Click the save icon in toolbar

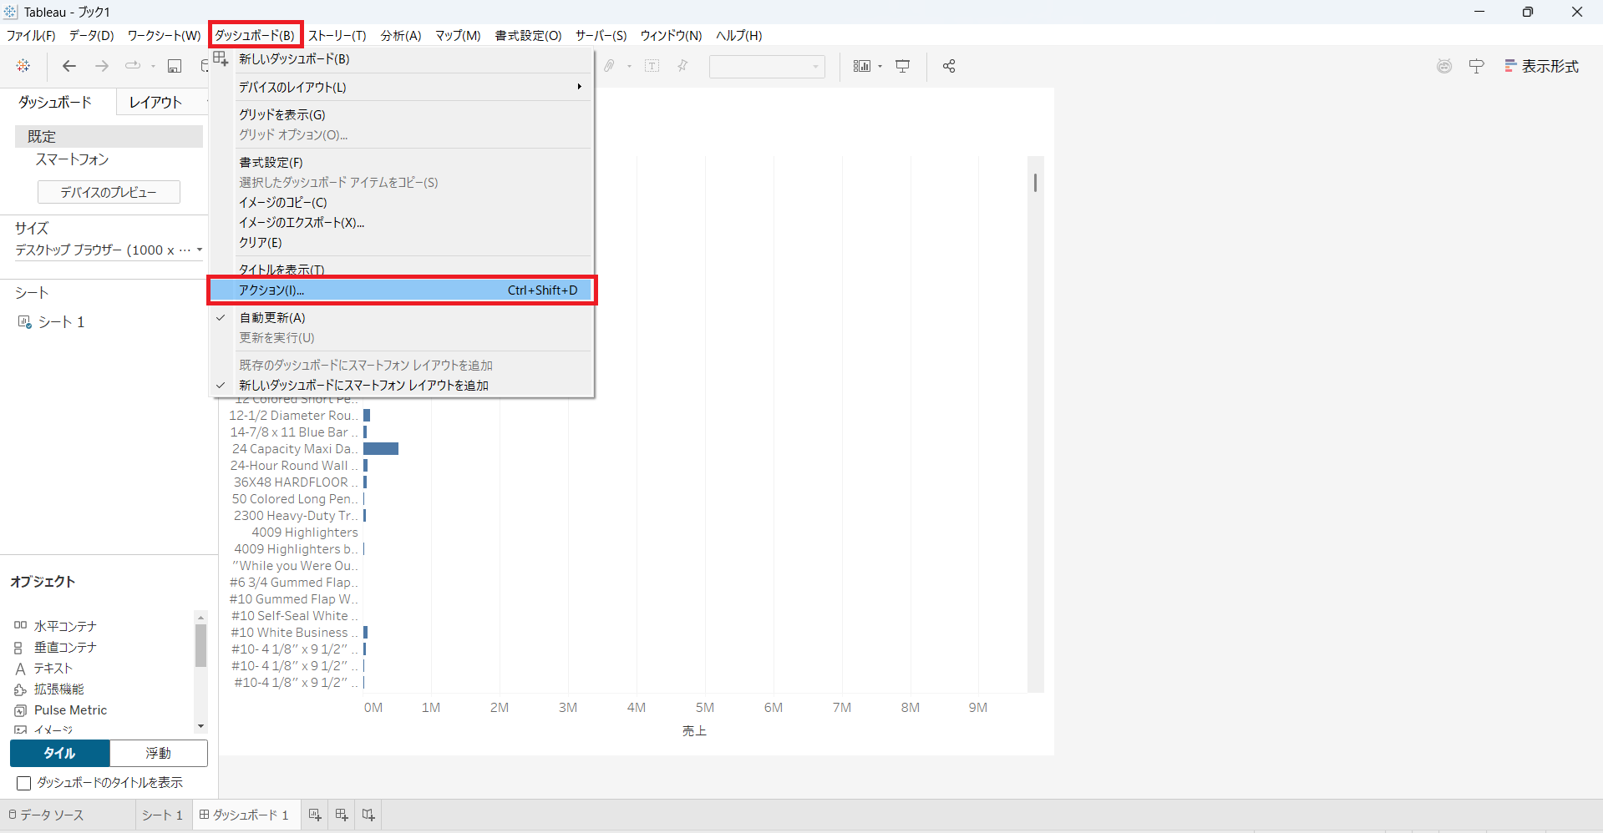click(175, 66)
